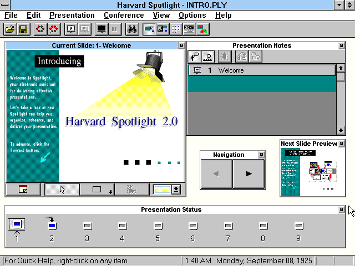Select the first window layout icon
This screenshot has height=266, width=355.
click(149, 29)
